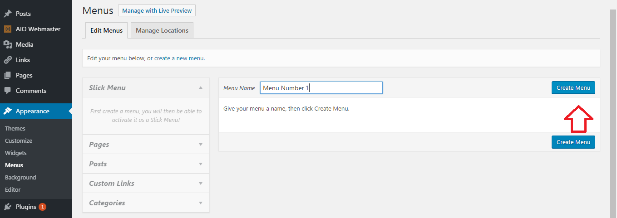This screenshot has height=218, width=617.
Task: Follow the create a new menu link
Action: pyautogui.click(x=179, y=58)
